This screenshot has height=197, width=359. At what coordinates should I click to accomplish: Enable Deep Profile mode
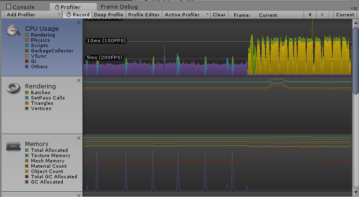108,14
